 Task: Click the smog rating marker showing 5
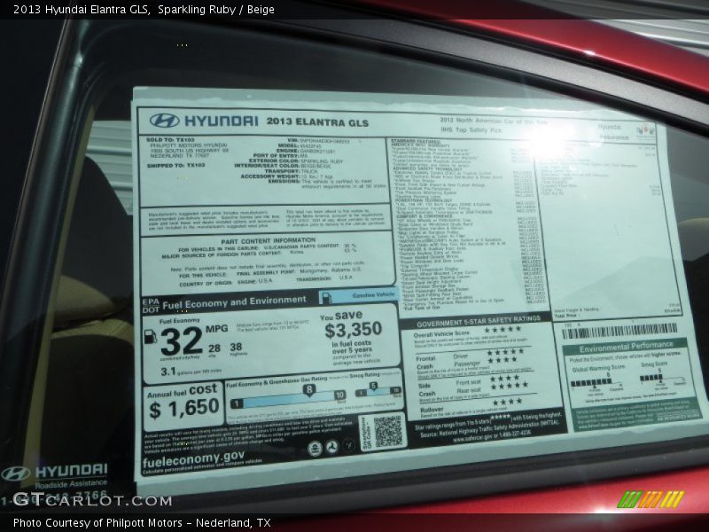point(373,387)
